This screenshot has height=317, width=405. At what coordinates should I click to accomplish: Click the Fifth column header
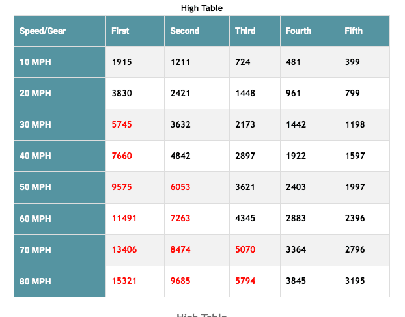click(x=364, y=31)
